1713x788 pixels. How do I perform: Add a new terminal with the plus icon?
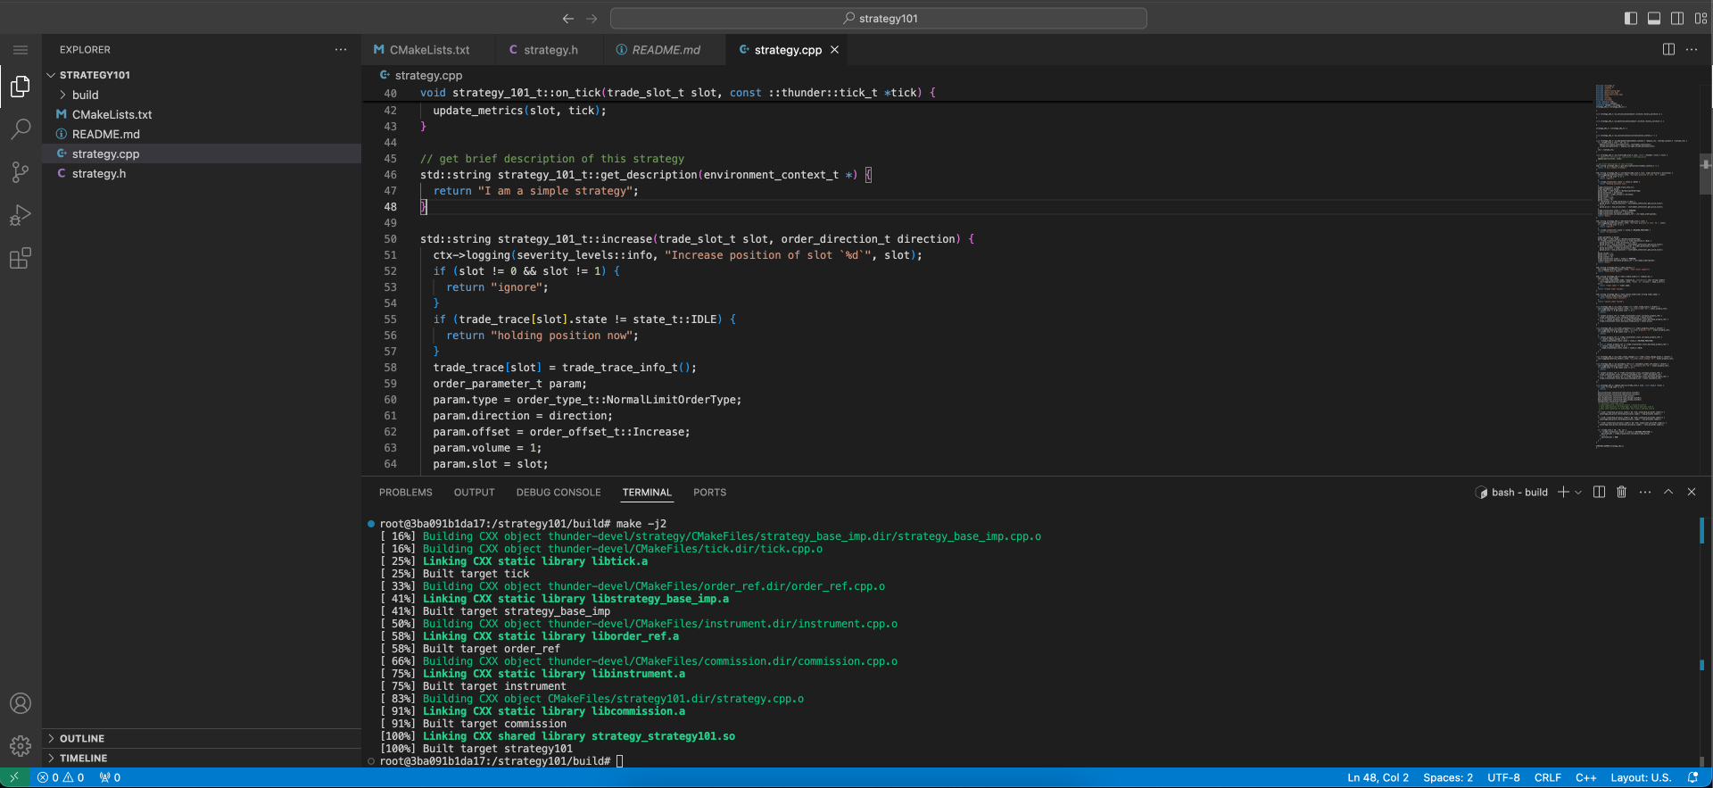(x=1563, y=492)
